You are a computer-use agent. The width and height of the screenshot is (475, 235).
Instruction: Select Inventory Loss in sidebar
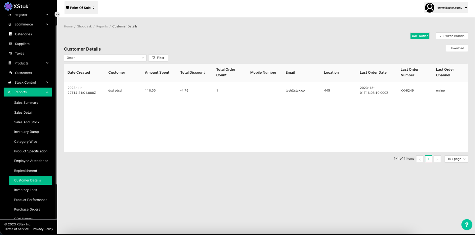point(25,190)
